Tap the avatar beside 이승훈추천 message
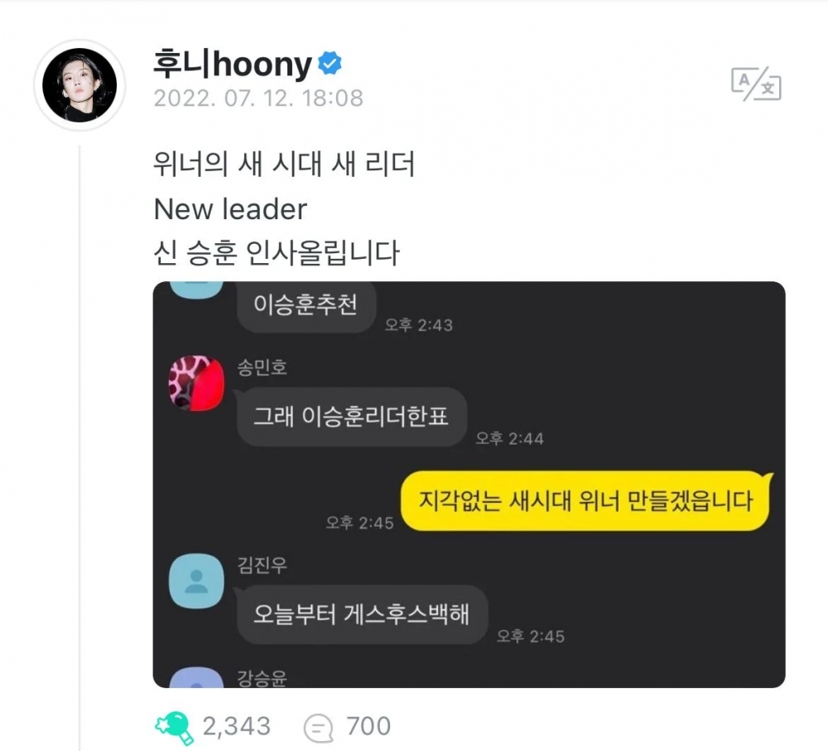 pos(196,290)
